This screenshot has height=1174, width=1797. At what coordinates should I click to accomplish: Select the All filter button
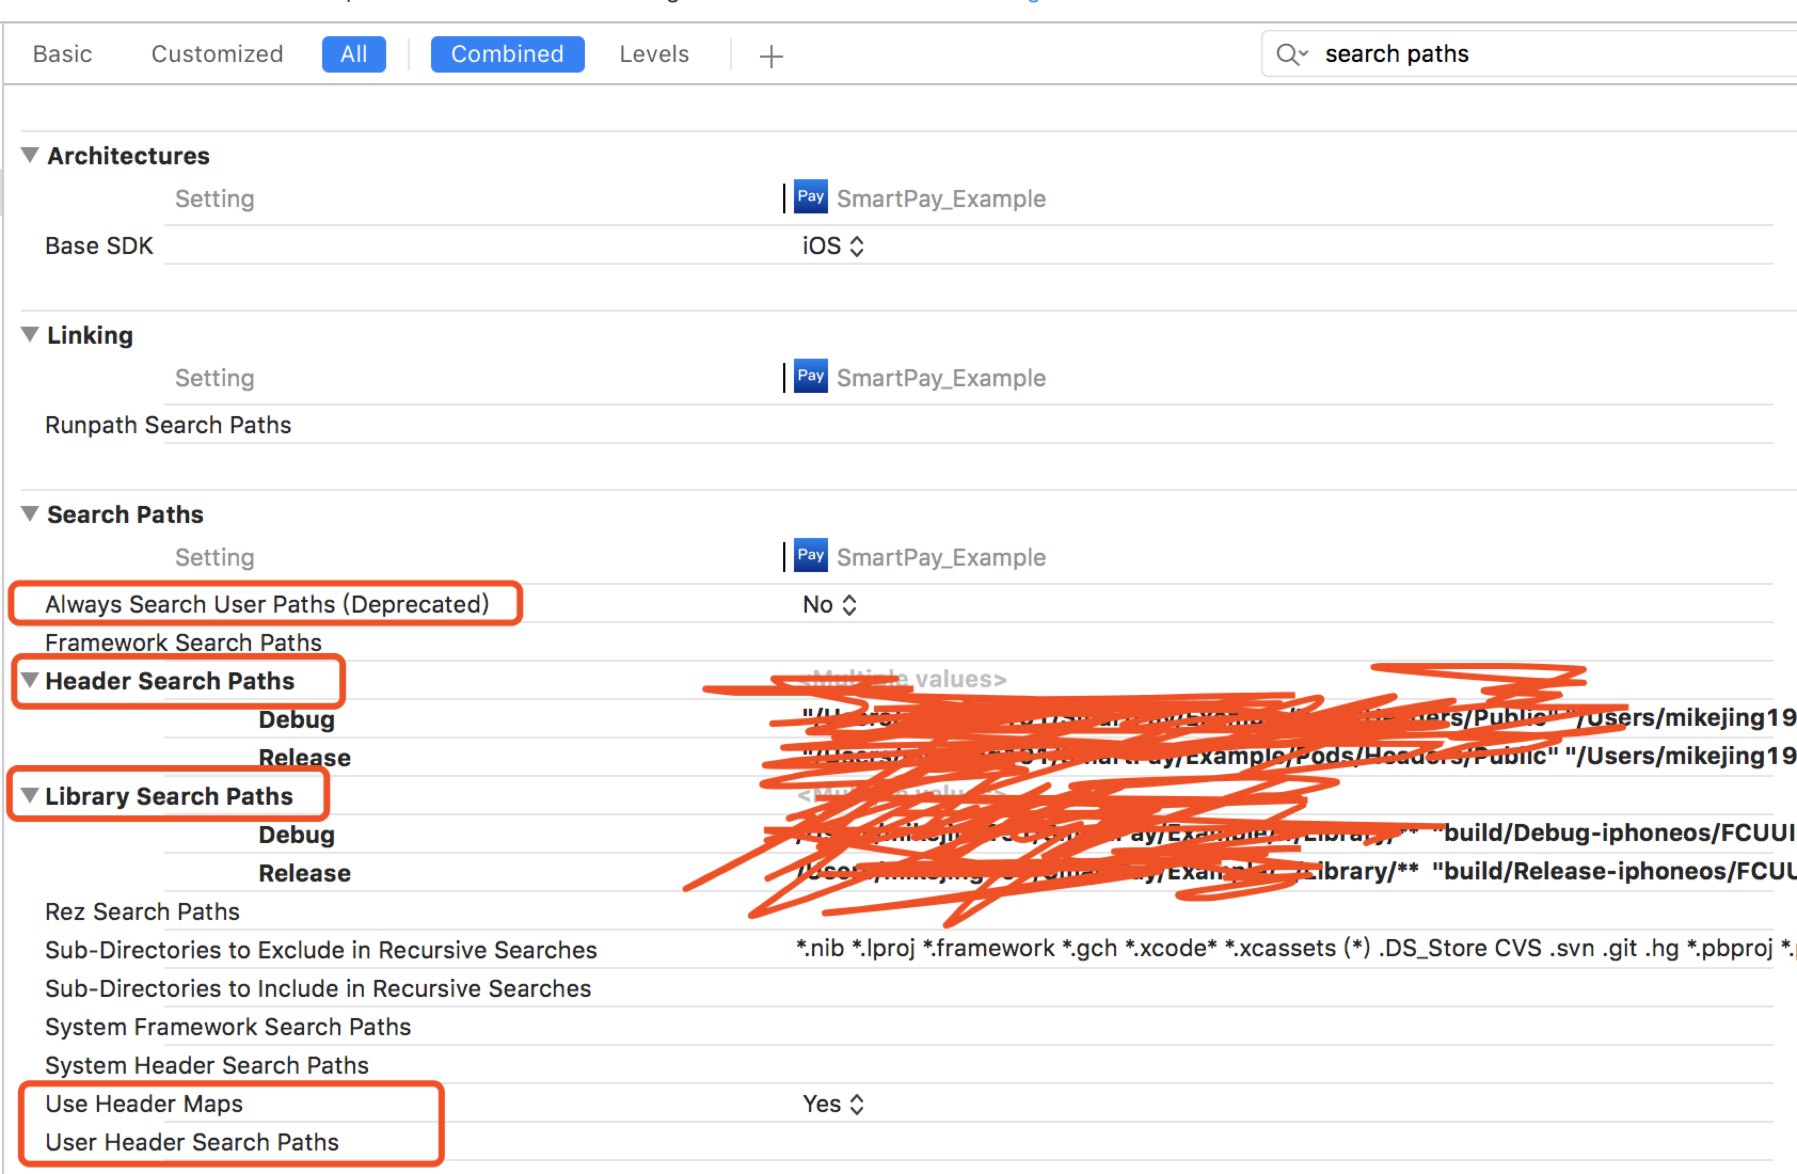353,54
